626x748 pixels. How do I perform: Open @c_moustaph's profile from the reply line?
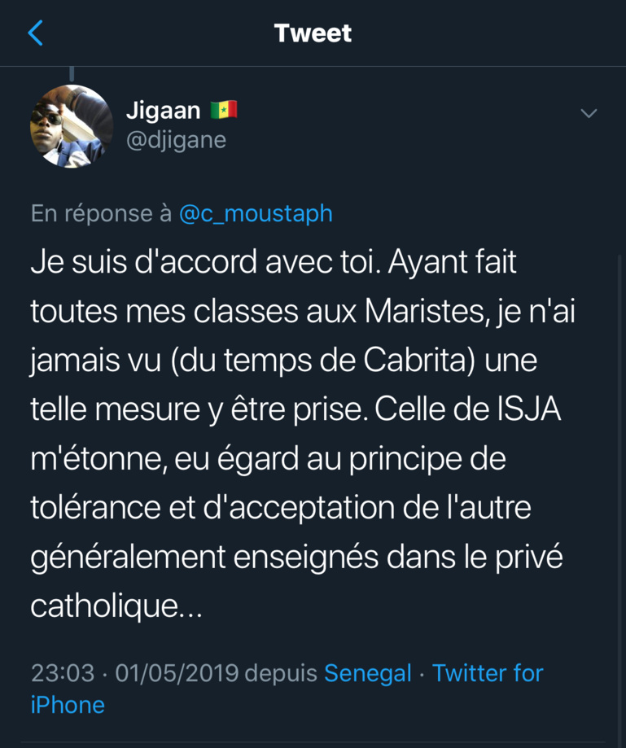point(256,213)
